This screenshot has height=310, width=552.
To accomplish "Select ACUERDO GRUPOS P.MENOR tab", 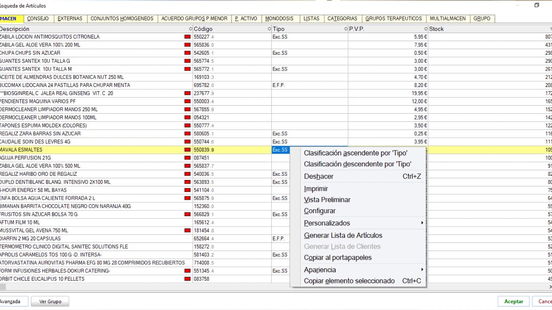I will [x=194, y=19].
